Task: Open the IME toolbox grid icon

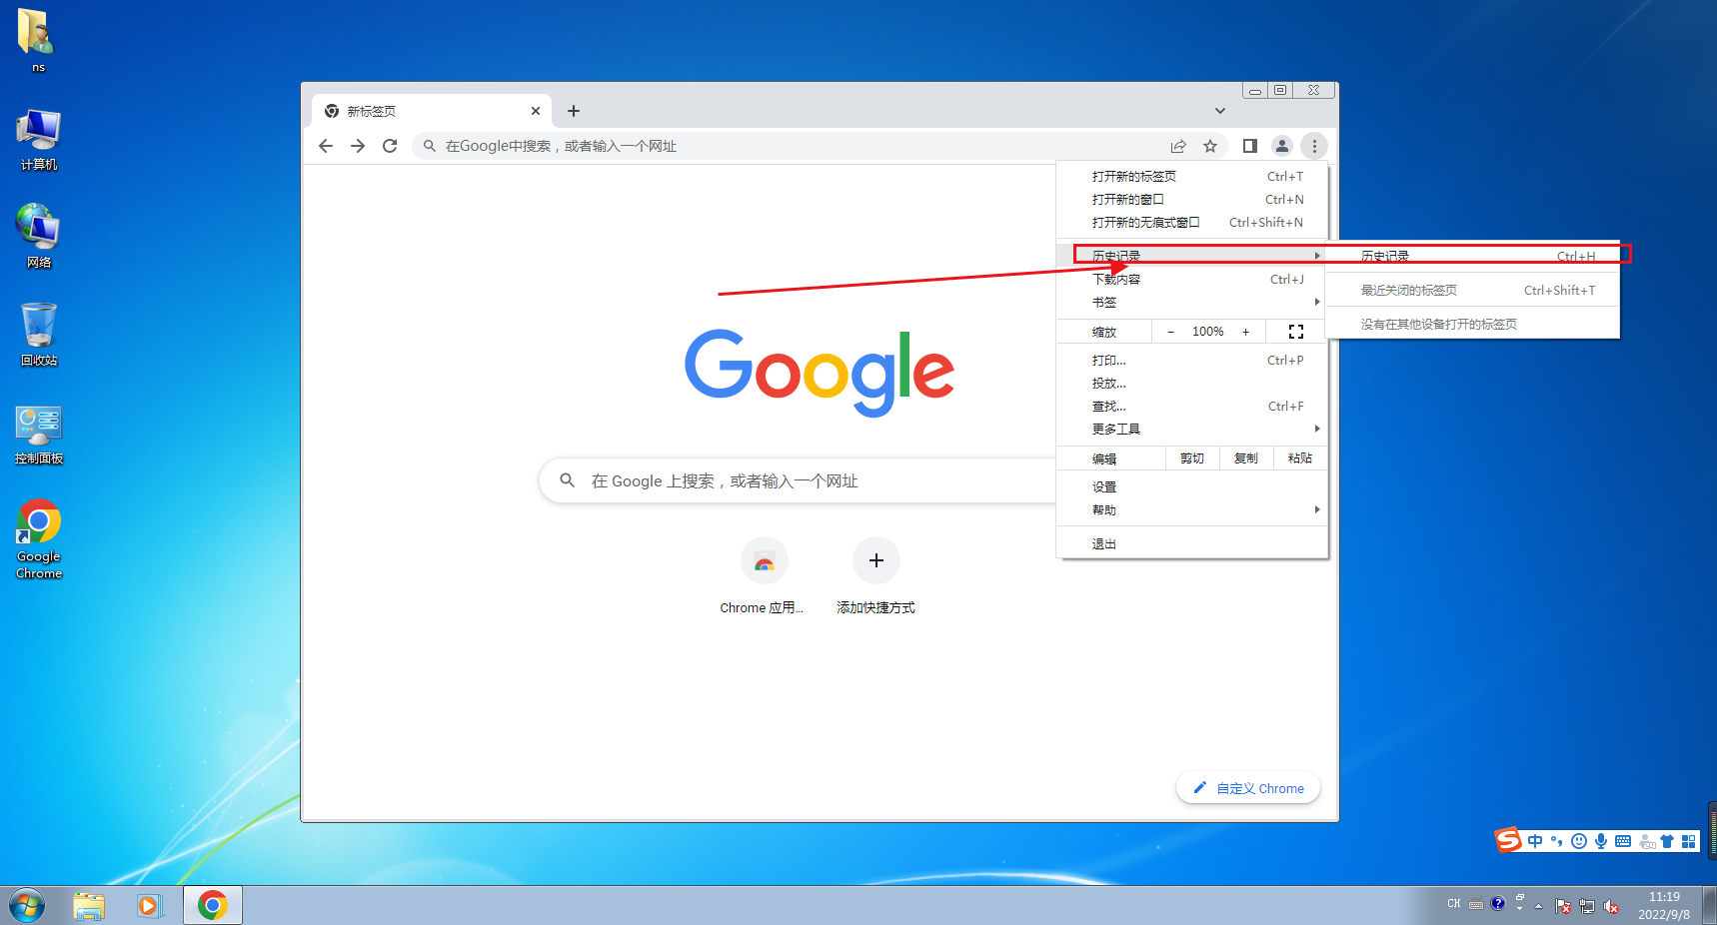Action: pyautogui.click(x=1689, y=841)
